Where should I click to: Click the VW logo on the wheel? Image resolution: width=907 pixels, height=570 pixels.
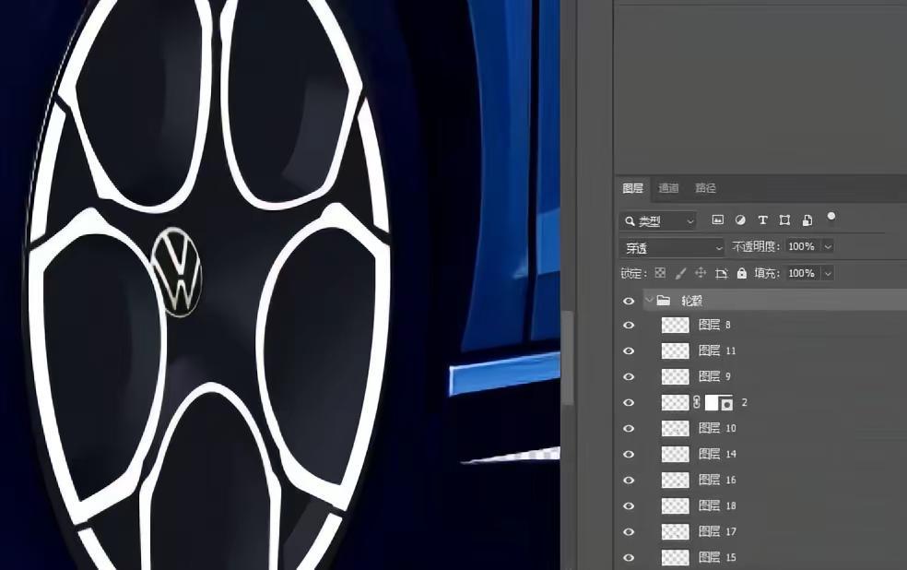click(177, 272)
